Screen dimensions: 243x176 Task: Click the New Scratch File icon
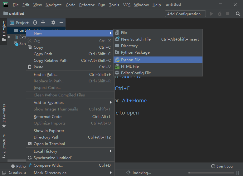[x=117, y=39]
